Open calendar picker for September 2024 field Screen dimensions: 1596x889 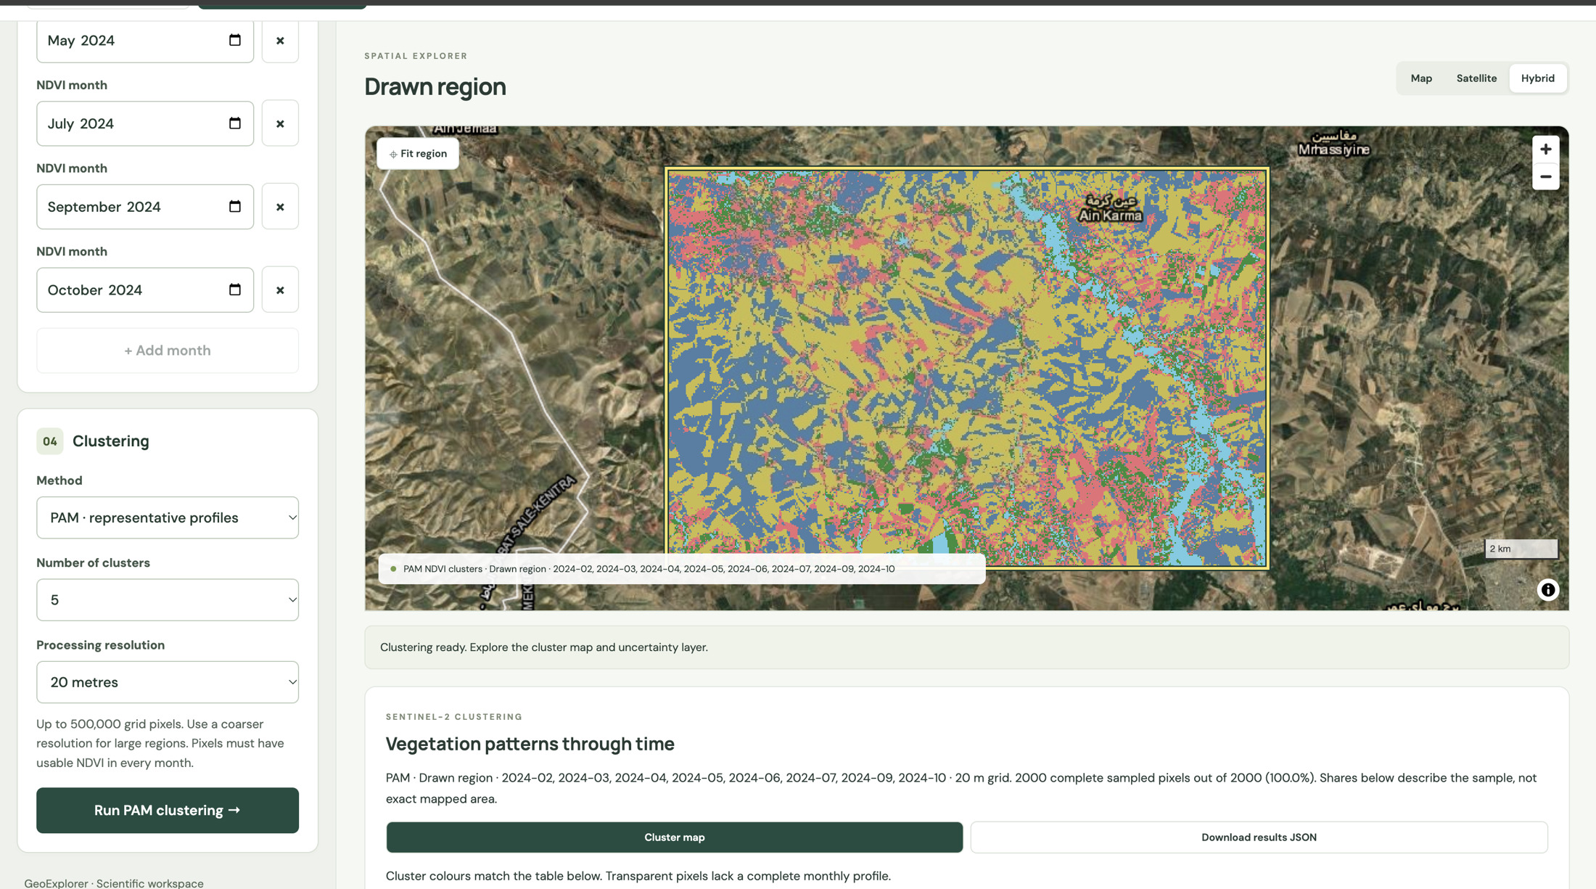pos(234,207)
